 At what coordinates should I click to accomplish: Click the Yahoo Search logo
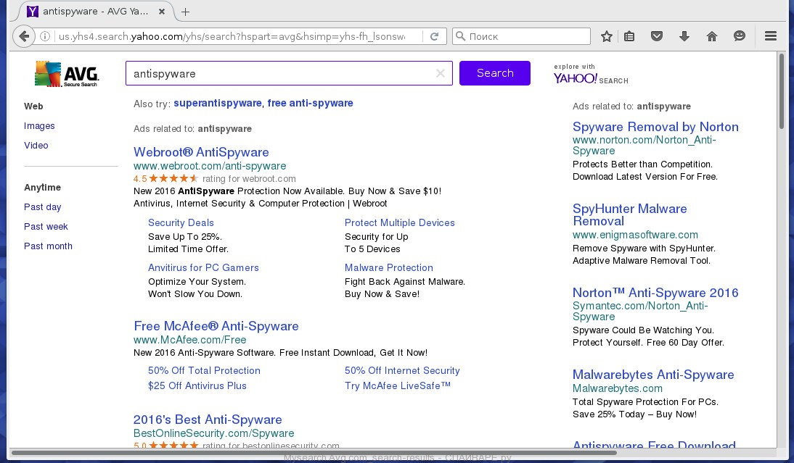[x=591, y=75]
